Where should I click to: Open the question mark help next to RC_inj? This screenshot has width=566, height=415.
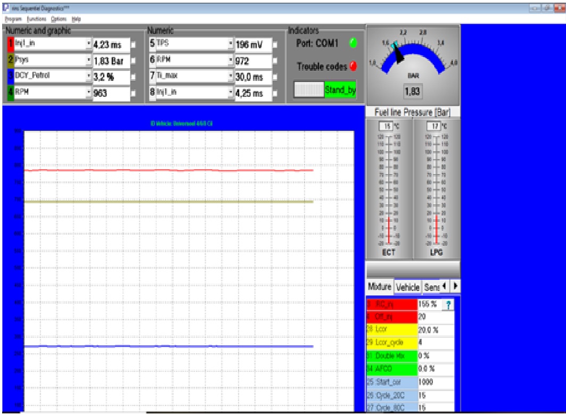[x=448, y=305]
